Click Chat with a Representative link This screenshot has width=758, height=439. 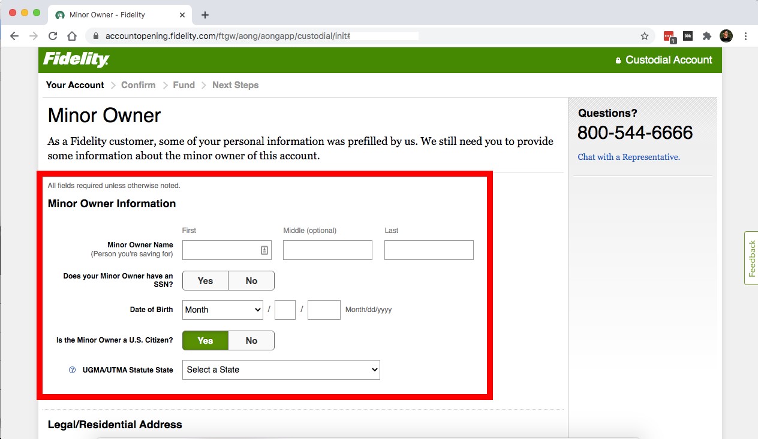pyautogui.click(x=628, y=157)
